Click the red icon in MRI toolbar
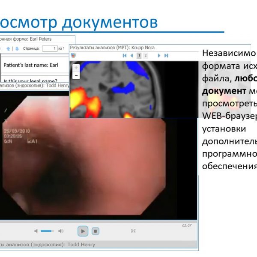This screenshot has width=257, height=257. (73, 56)
